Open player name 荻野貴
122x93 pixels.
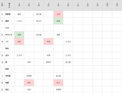click(x=8, y=14)
